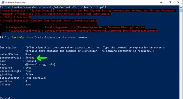The height and width of the screenshot is (99, 183).
Task: Click ParameterBindingException in the red error text
Action: click(x=126, y=27)
